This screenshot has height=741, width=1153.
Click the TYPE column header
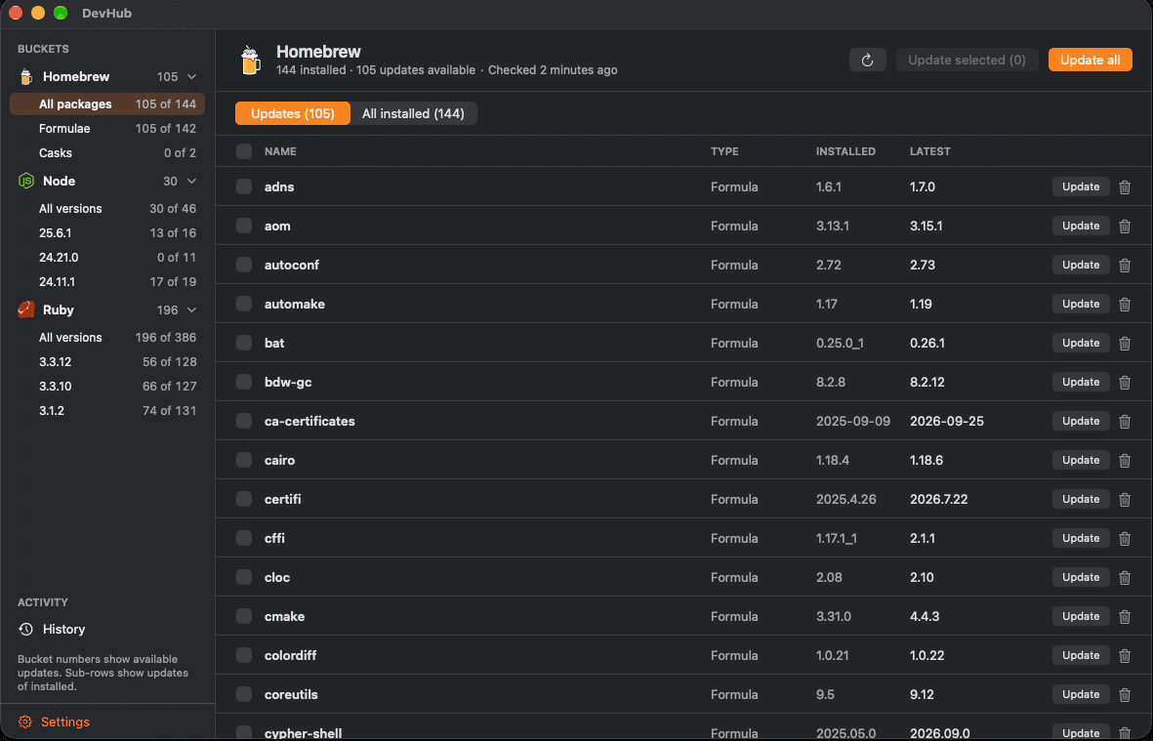(724, 151)
